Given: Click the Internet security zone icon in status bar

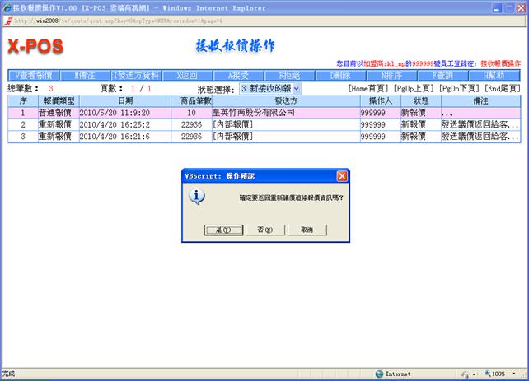Looking at the screenshot, I should pyautogui.click(x=381, y=374).
